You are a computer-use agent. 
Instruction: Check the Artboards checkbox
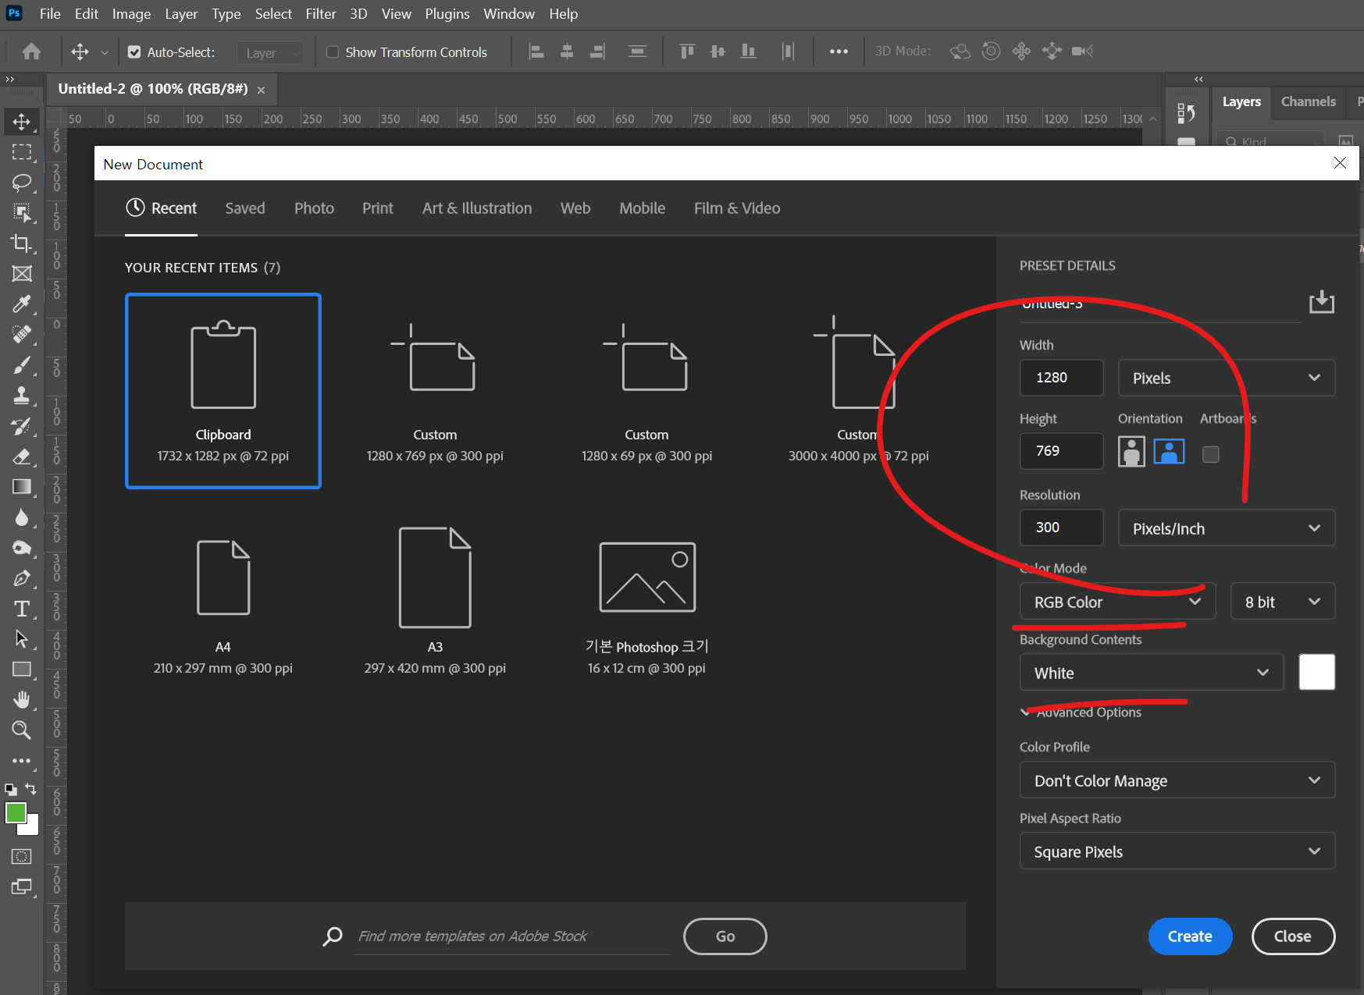[x=1210, y=454]
